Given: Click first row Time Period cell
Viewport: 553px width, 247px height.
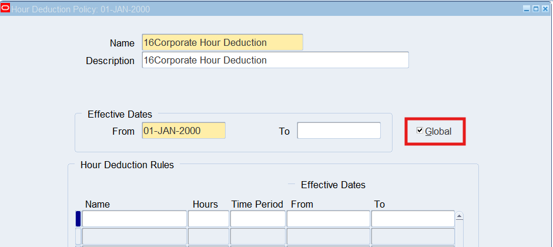Looking at the screenshot, I should (257, 219).
